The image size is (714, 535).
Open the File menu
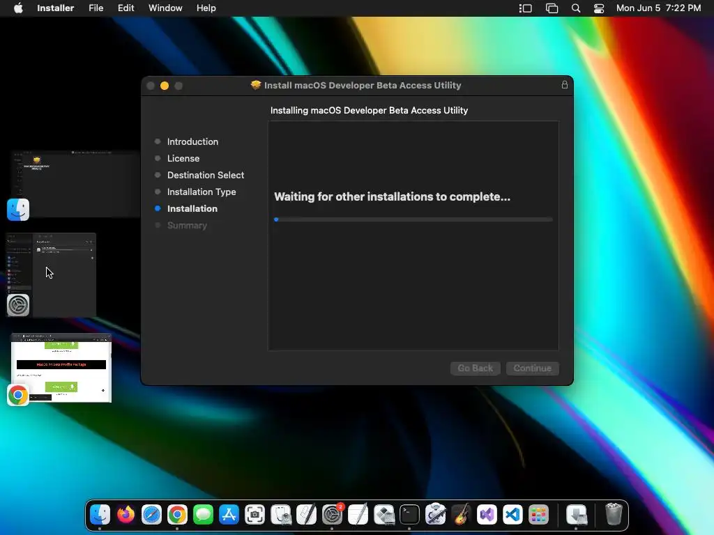96,8
